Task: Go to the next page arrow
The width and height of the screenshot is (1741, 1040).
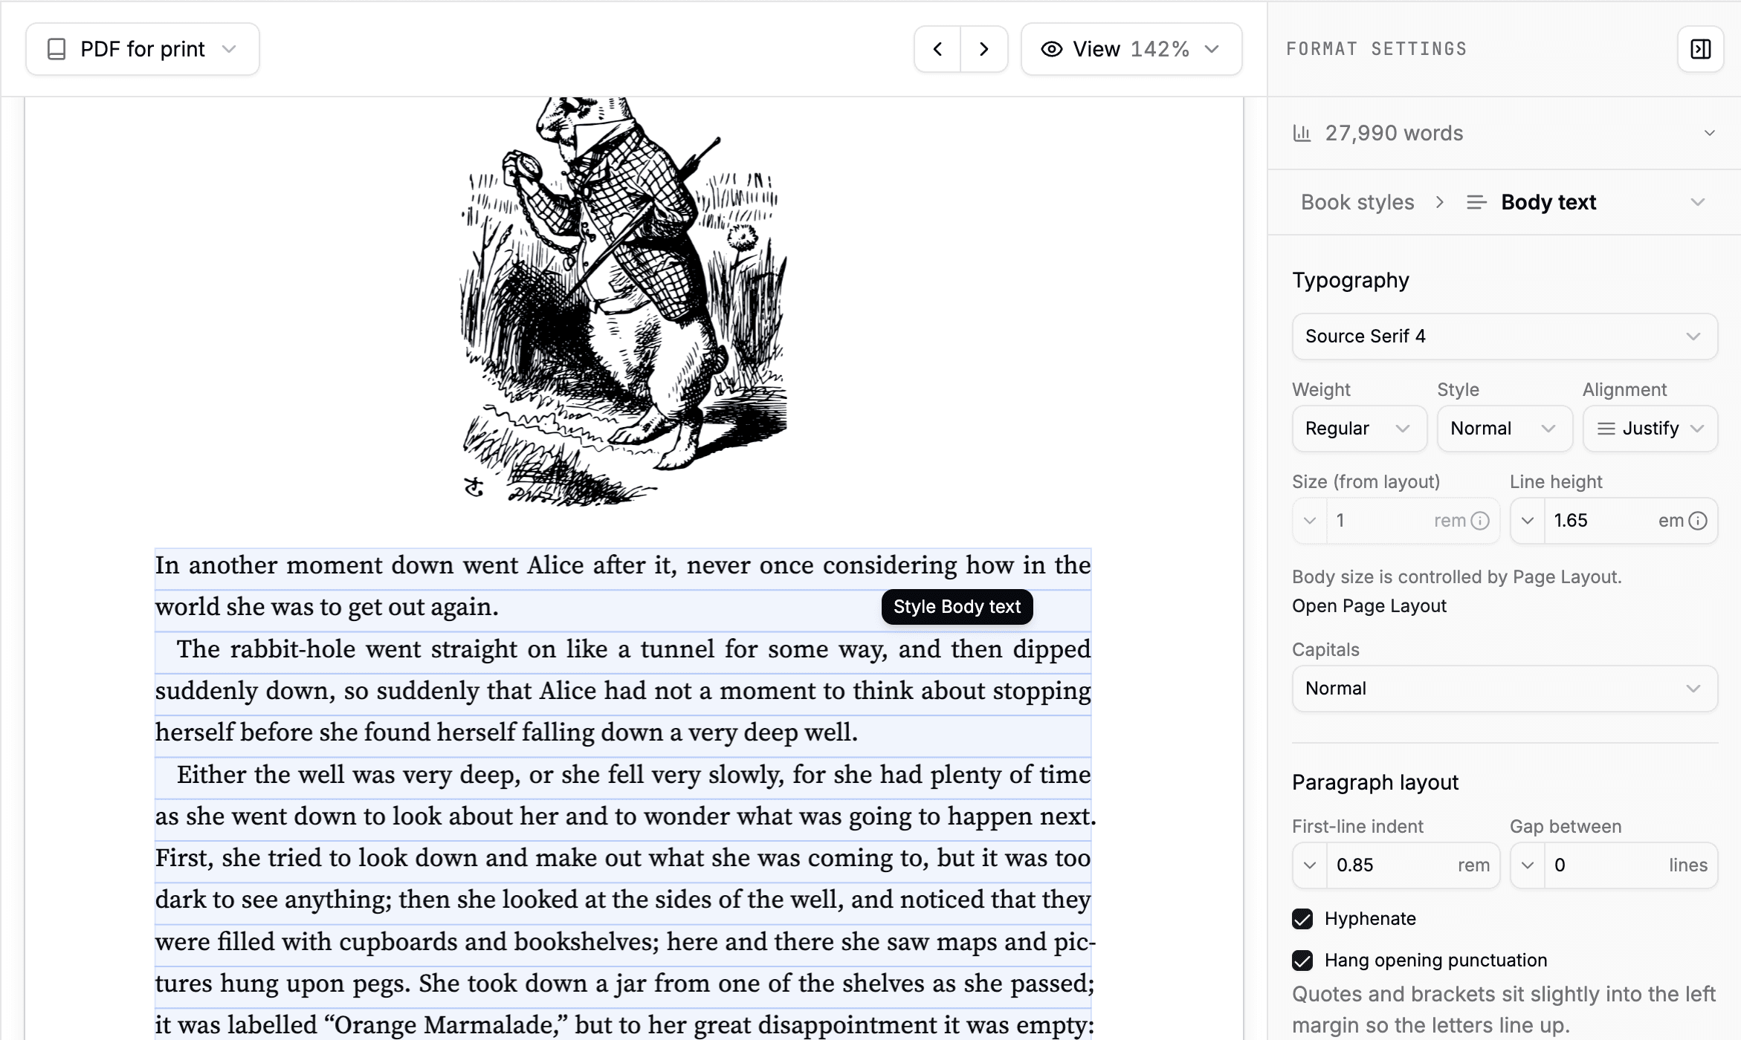Action: (984, 49)
